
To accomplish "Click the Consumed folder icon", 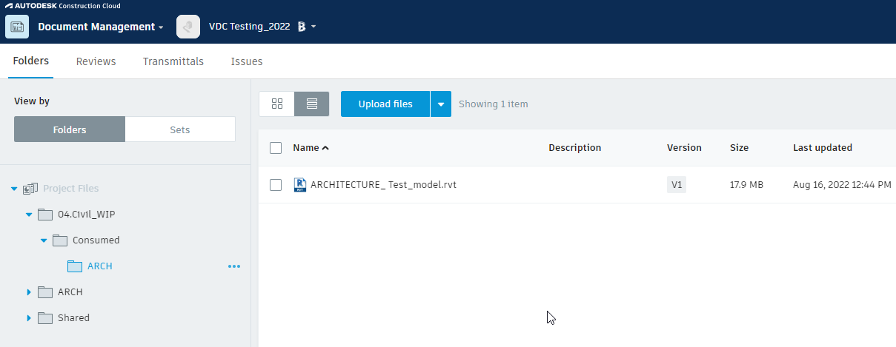I will [60, 240].
